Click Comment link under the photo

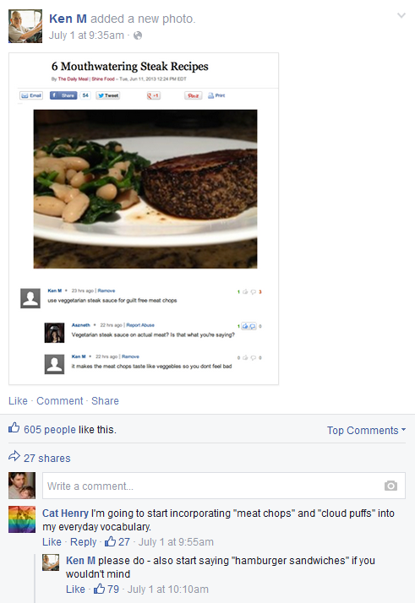tap(60, 400)
